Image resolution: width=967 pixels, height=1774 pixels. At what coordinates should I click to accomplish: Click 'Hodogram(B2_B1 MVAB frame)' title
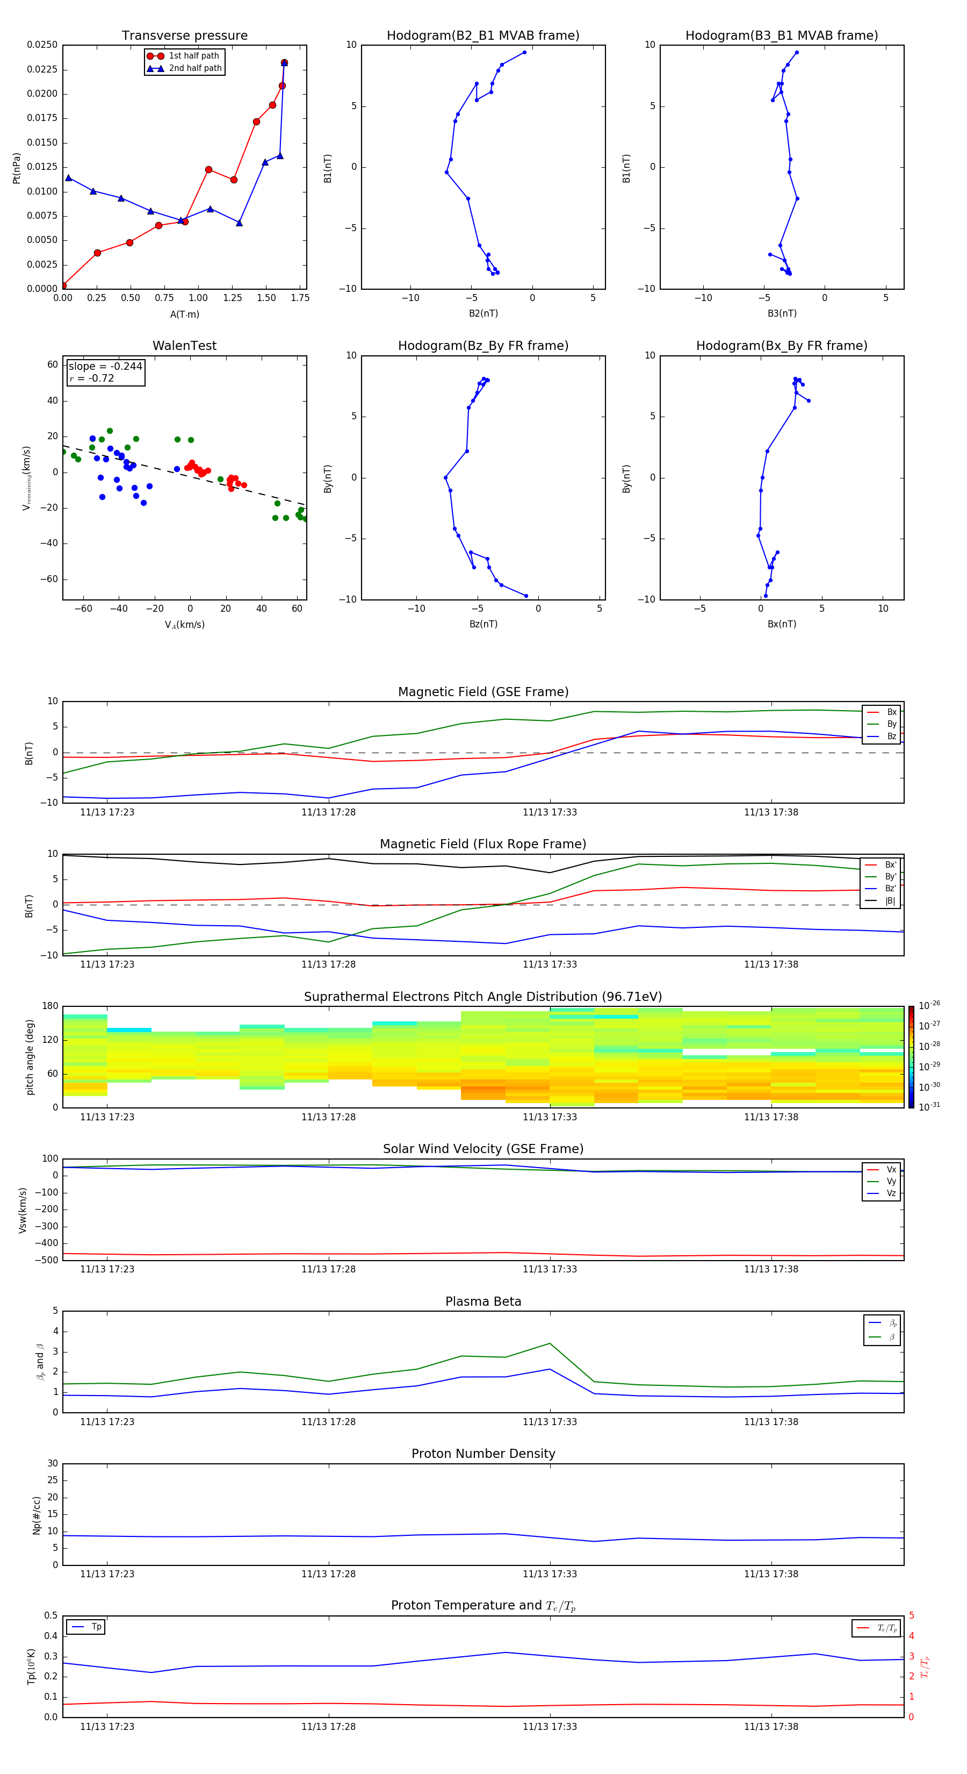point(483,36)
